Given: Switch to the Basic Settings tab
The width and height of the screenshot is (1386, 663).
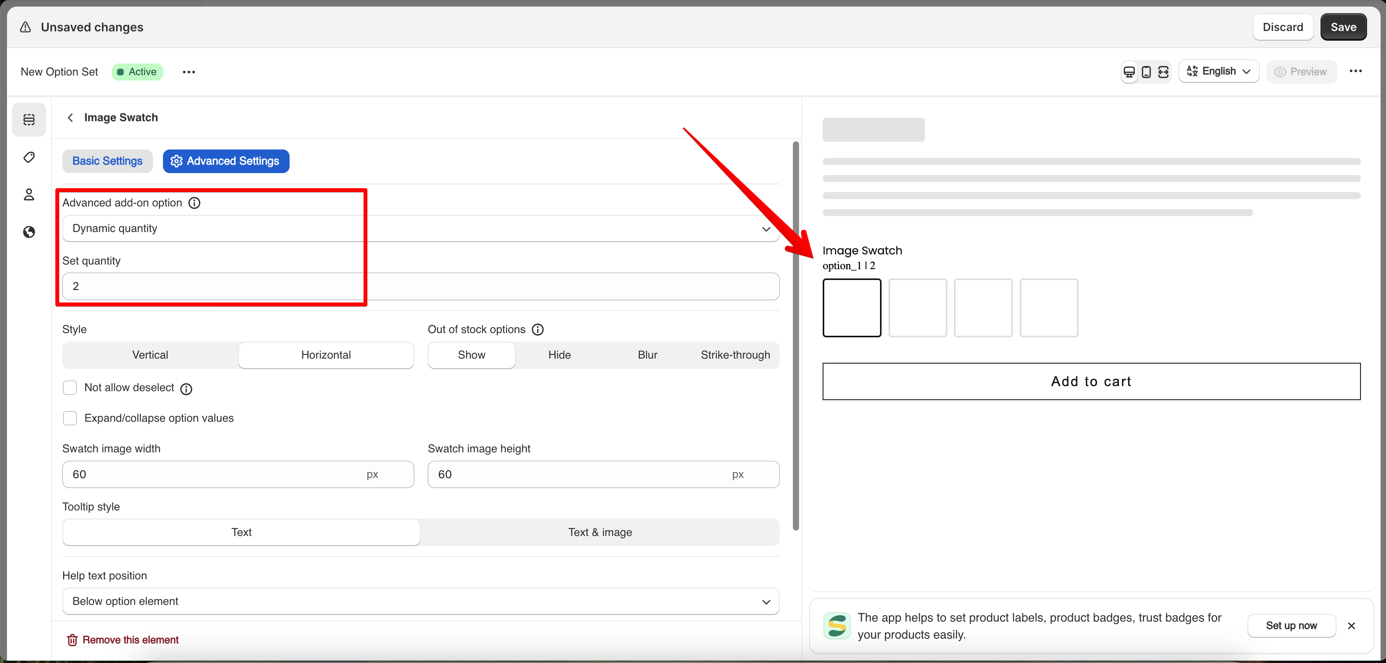Looking at the screenshot, I should [107, 161].
